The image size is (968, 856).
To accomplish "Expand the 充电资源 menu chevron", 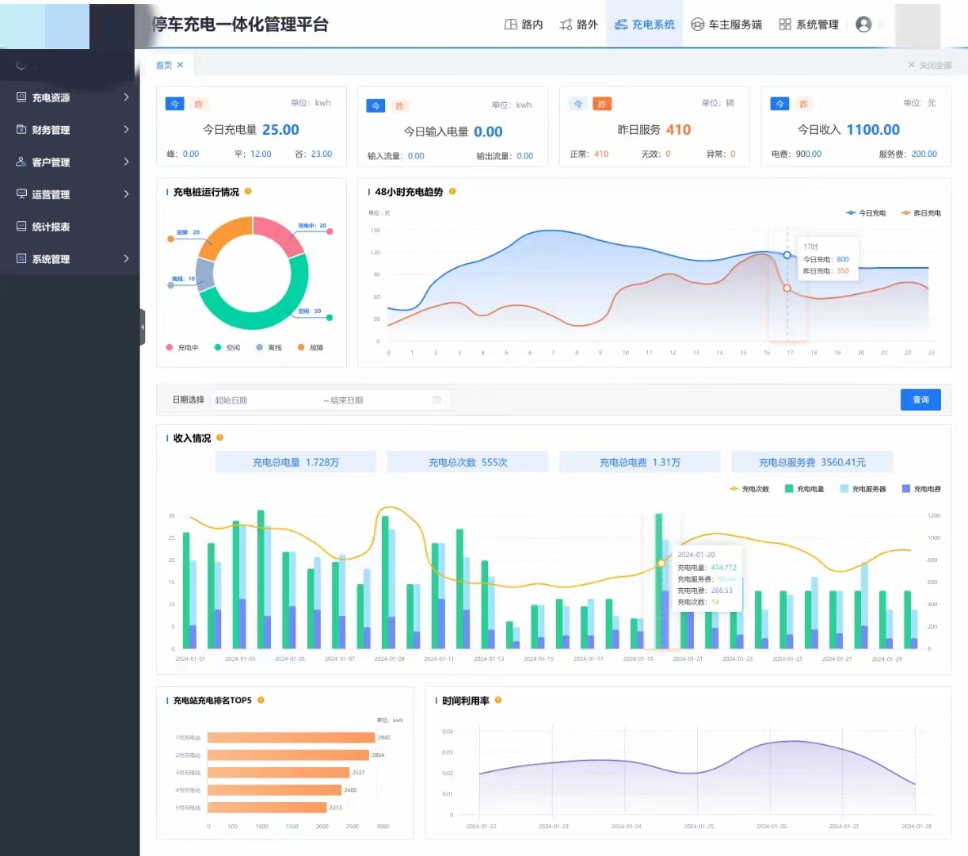I will (126, 97).
